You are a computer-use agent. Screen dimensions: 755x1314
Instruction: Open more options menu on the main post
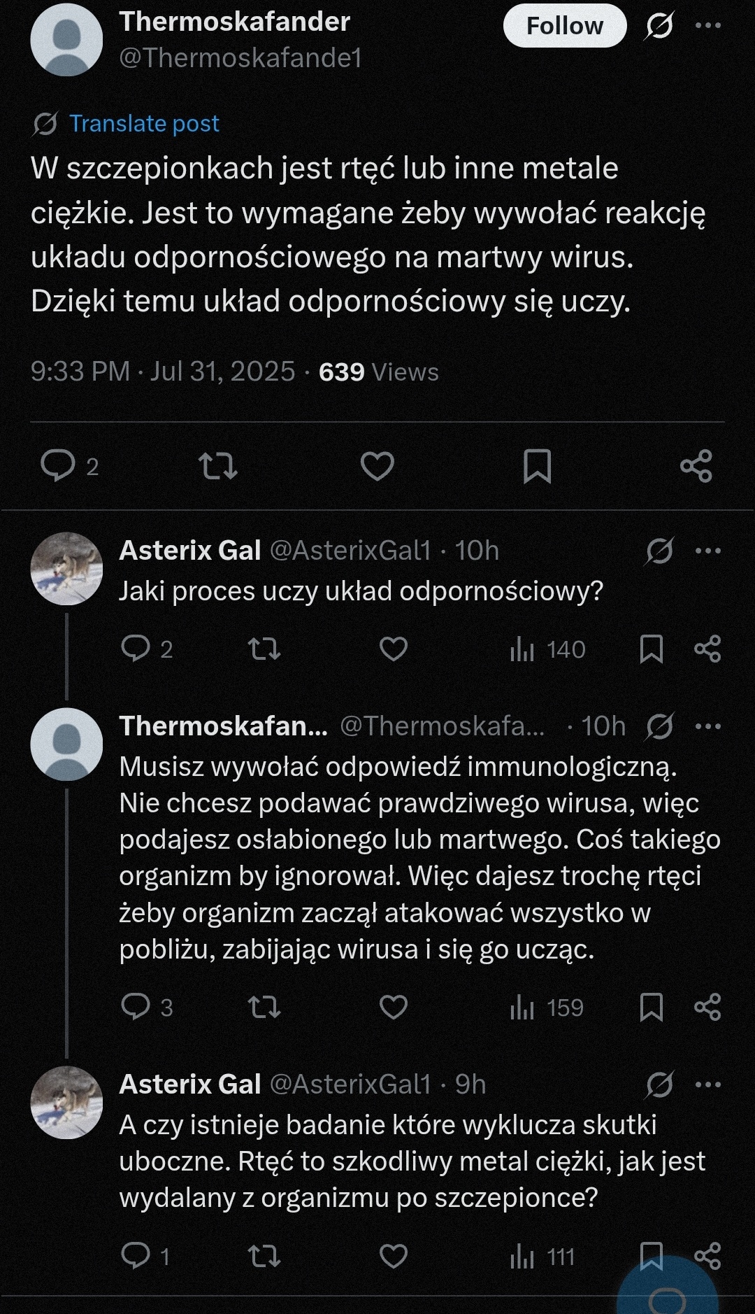click(709, 24)
